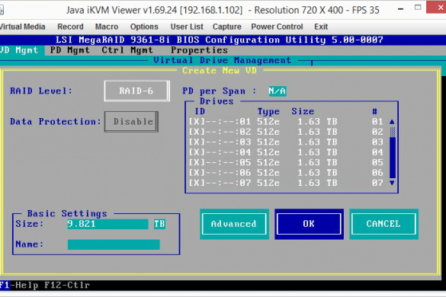Click Exit in the menu bar
This screenshot has height=297, width=446.
click(x=321, y=27)
